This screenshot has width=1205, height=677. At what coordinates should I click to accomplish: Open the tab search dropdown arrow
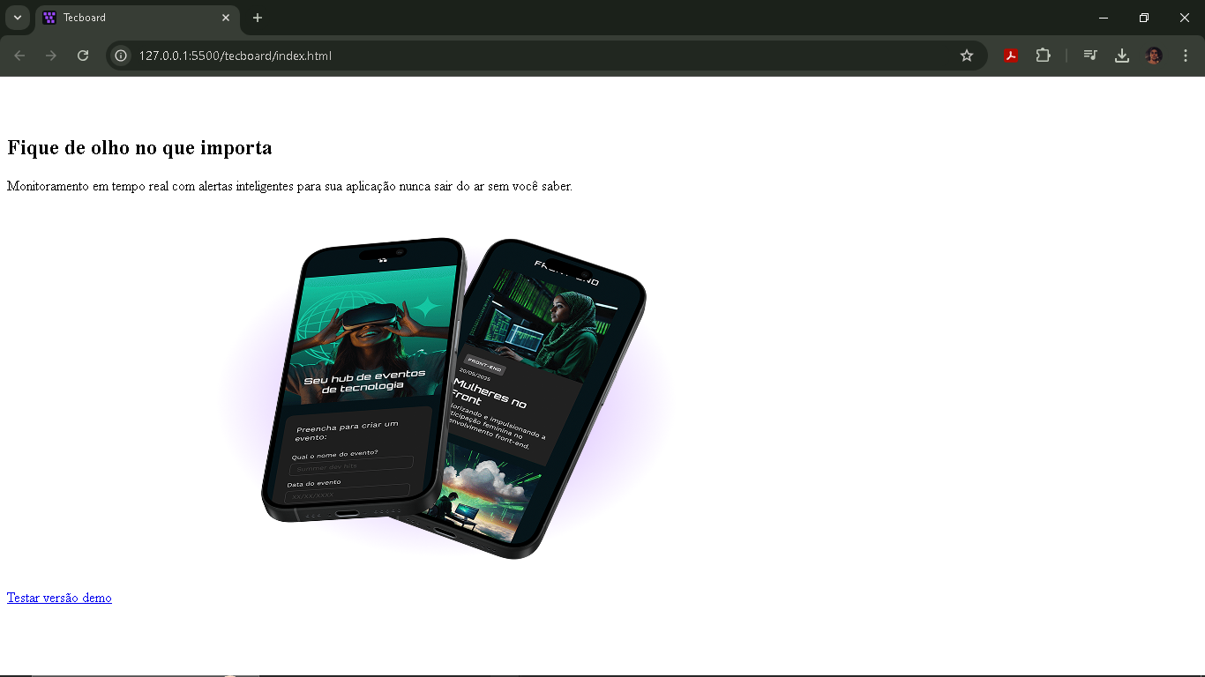18,18
